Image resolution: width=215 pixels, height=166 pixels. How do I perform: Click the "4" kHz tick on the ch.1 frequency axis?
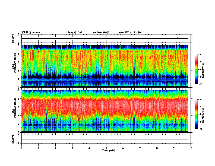coord(19,71)
